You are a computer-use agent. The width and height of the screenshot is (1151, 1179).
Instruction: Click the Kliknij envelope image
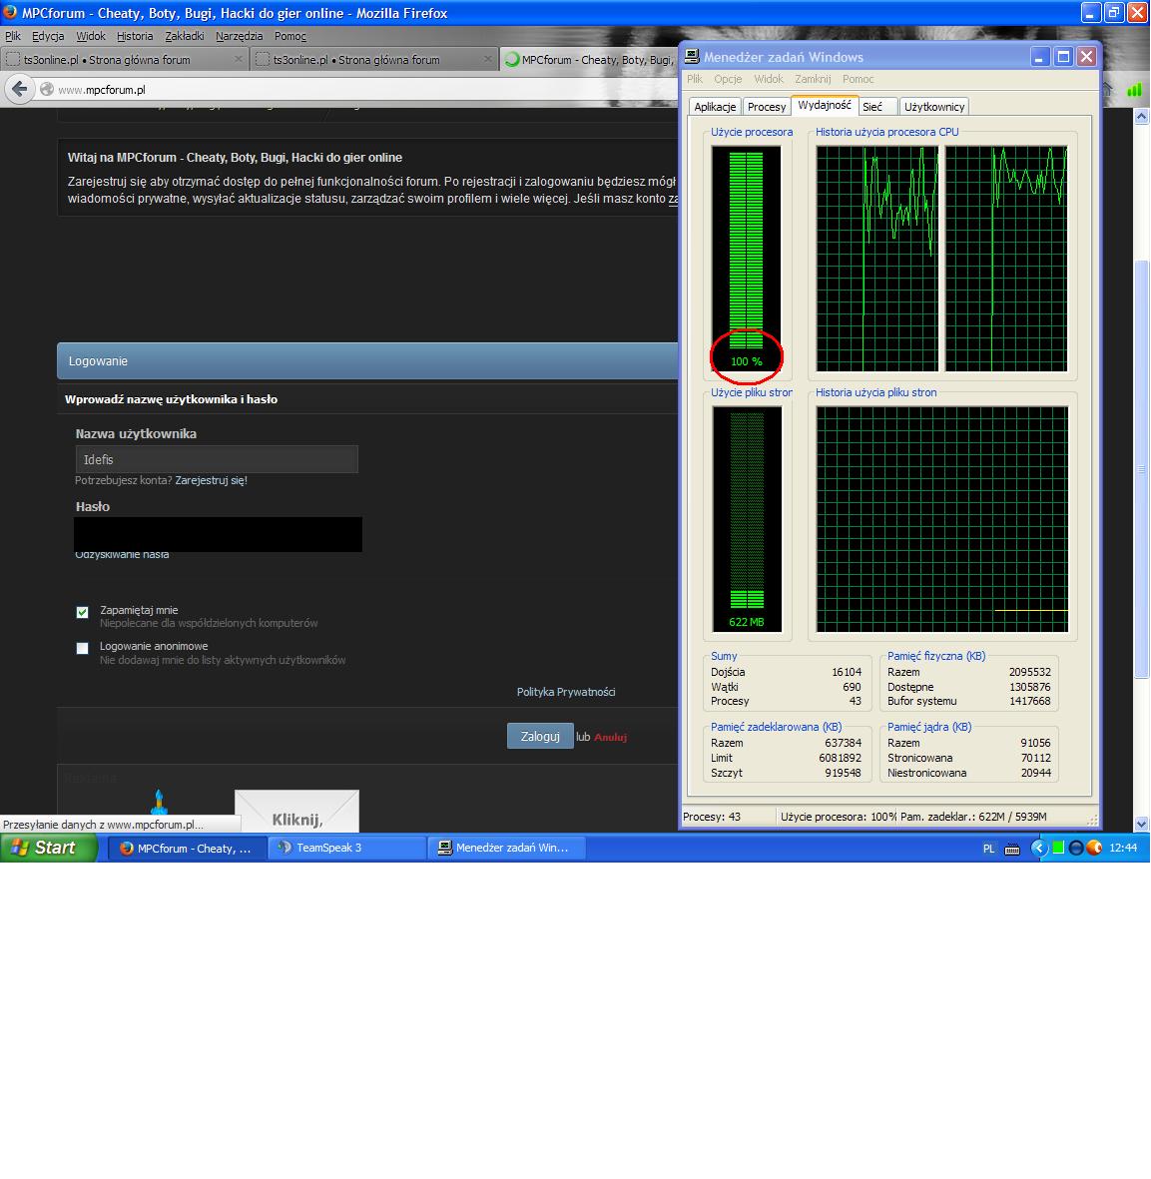(x=296, y=812)
